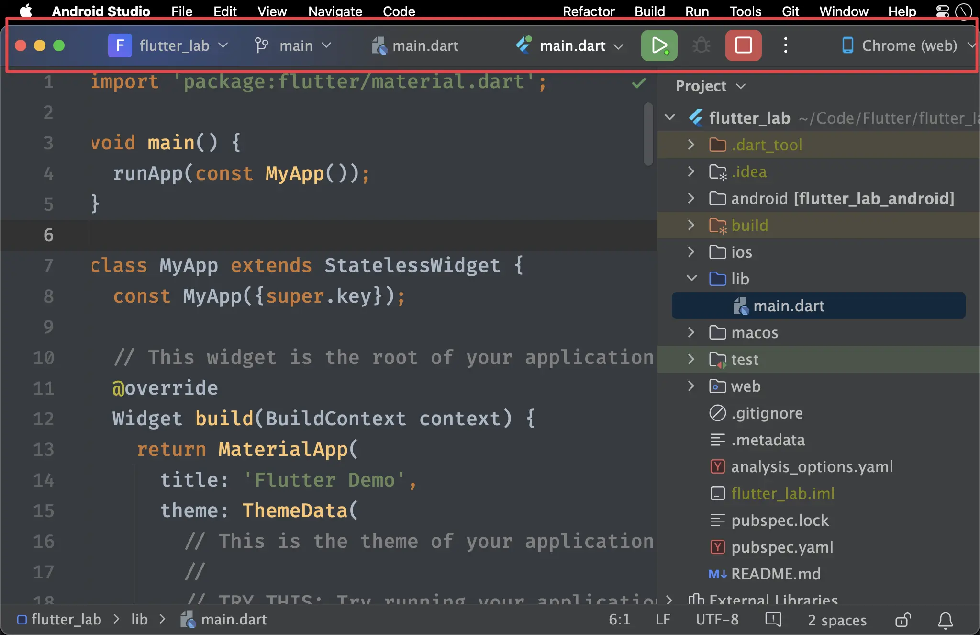This screenshot has width=980, height=635.
Task: Open the Tools menu
Action: [745, 11]
